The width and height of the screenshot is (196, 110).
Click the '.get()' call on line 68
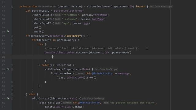click(37, 28)
